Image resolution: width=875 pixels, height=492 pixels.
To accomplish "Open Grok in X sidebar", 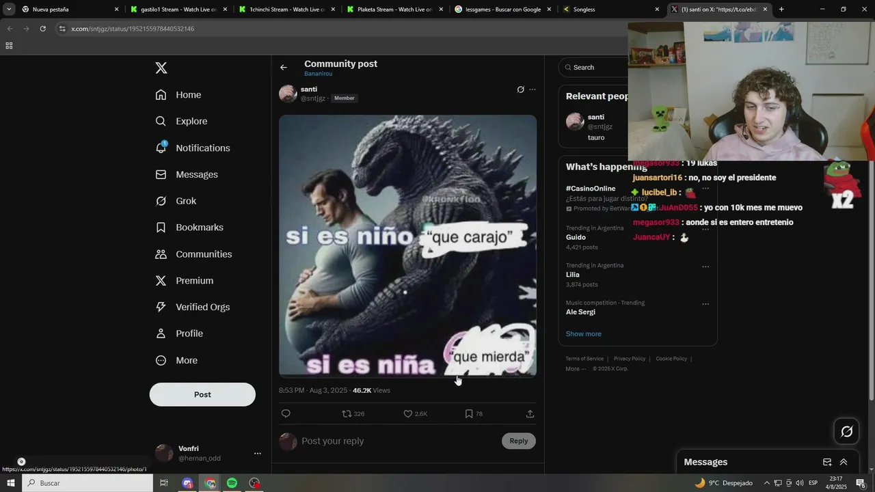I will 176,201.
